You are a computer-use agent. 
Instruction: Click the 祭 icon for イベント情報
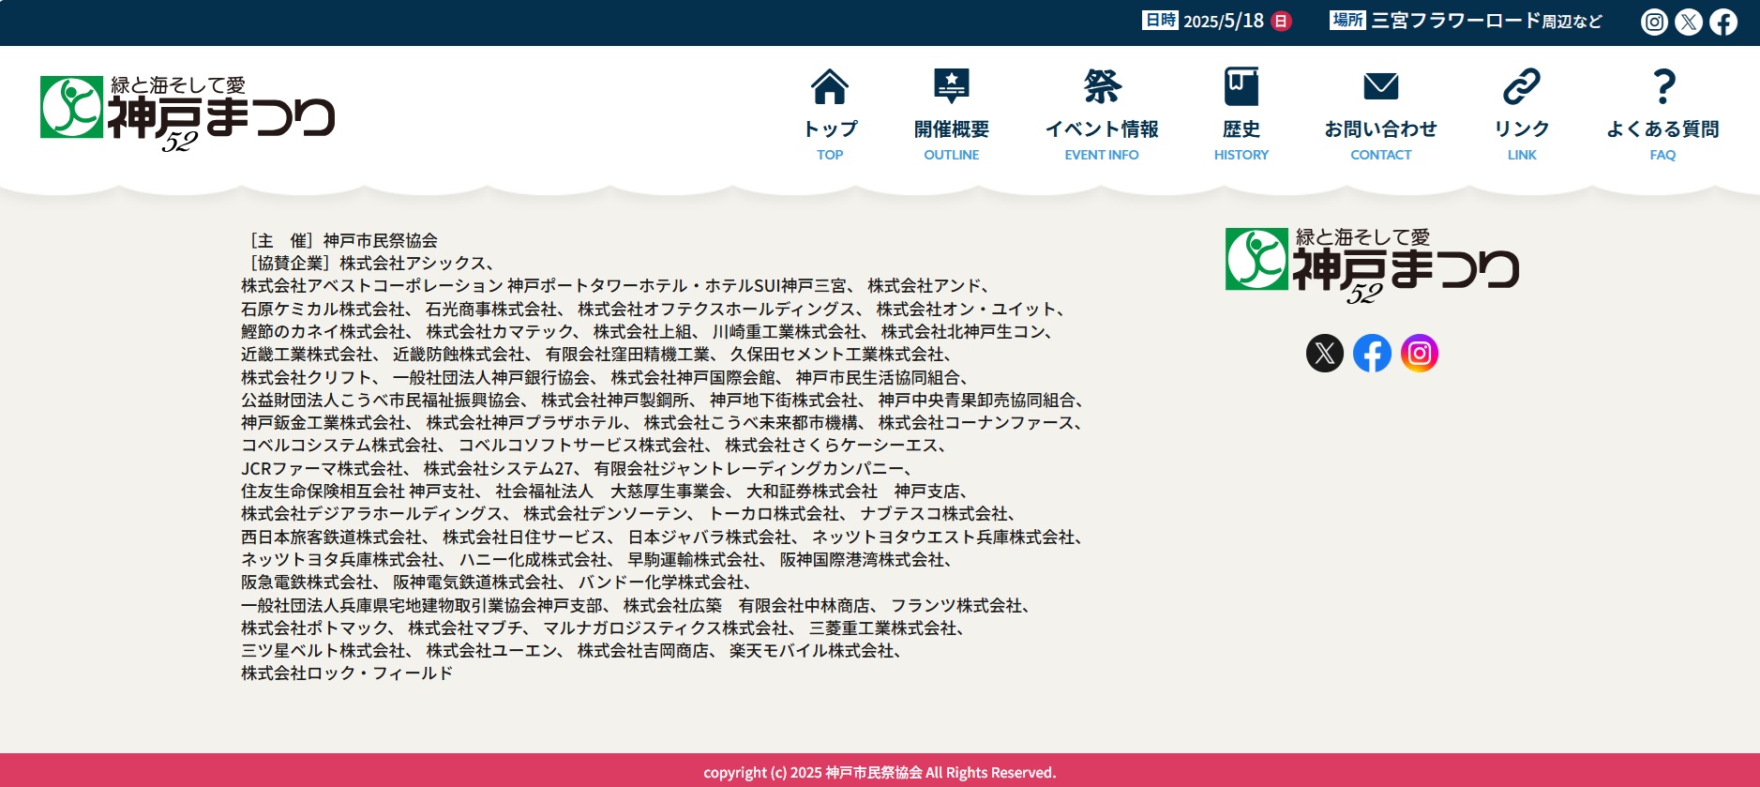point(1102,86)
